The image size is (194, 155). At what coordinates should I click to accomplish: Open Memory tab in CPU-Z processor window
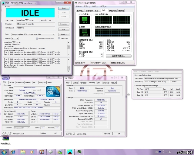28,82
